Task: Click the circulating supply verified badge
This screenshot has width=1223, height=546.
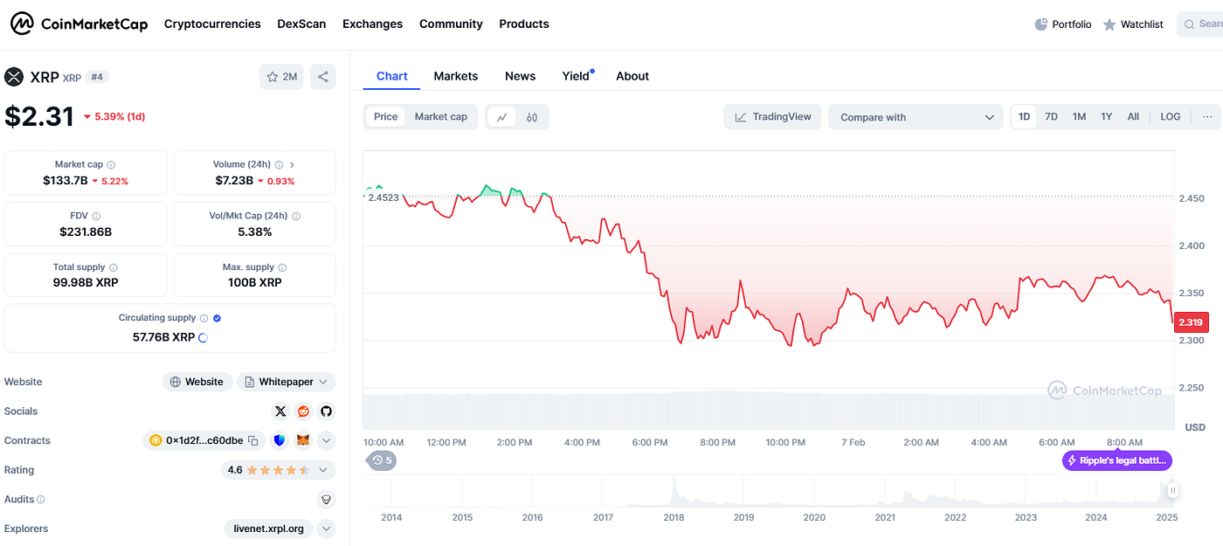Action: [218, 318]
